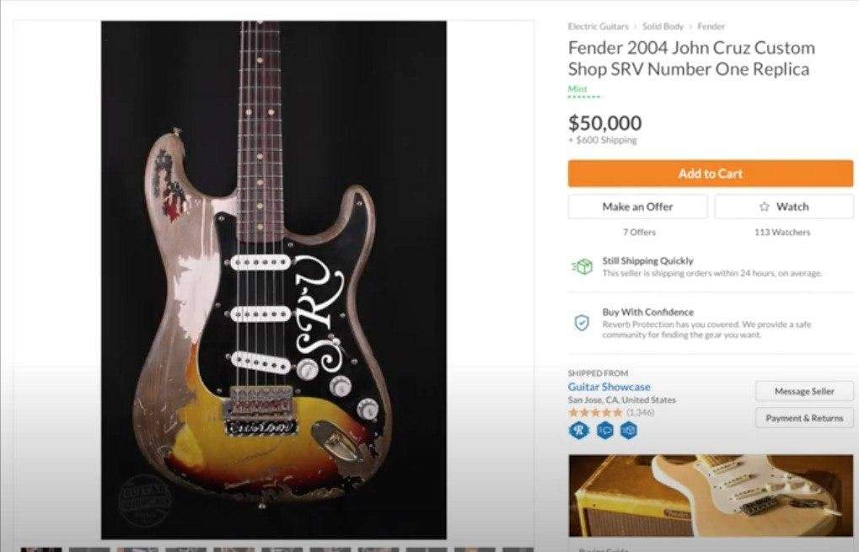Toggle Watch on this listing

pyautogui.click(x=784, y=206)
